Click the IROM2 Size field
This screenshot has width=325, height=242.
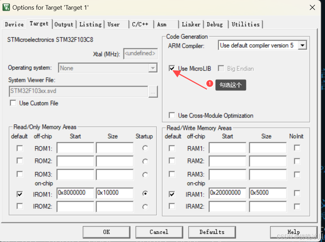coord(115,207)
